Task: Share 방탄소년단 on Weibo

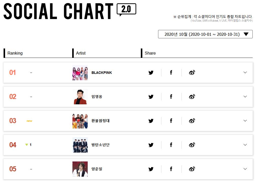Action: pos(192,145)
